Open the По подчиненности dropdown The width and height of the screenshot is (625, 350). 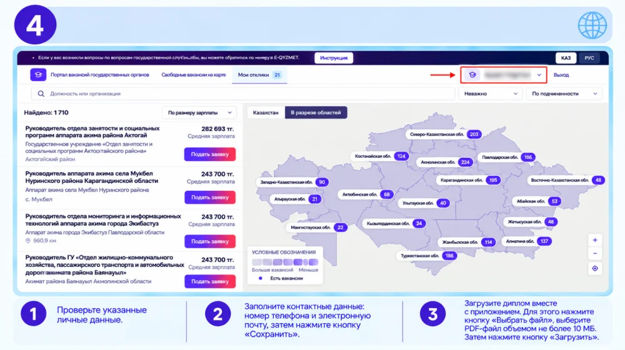[564, 94]
